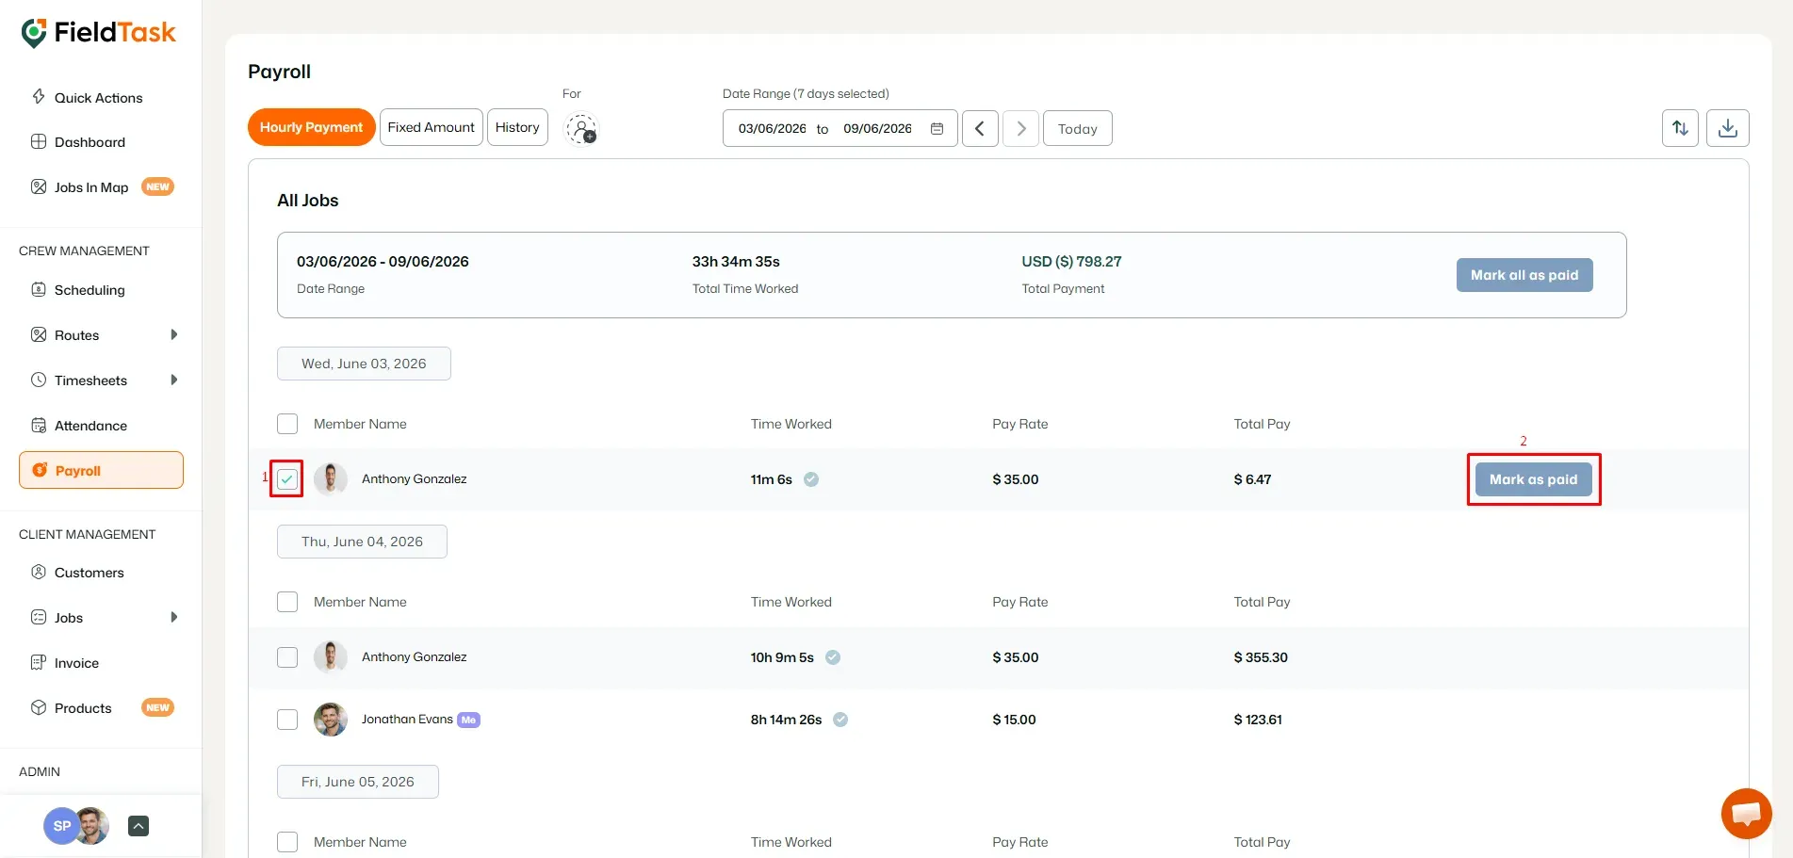Image resolution: width=1793 pixels, height=858 pixels.
Task: Click the Timesheets clock icon
Action: 39,380
